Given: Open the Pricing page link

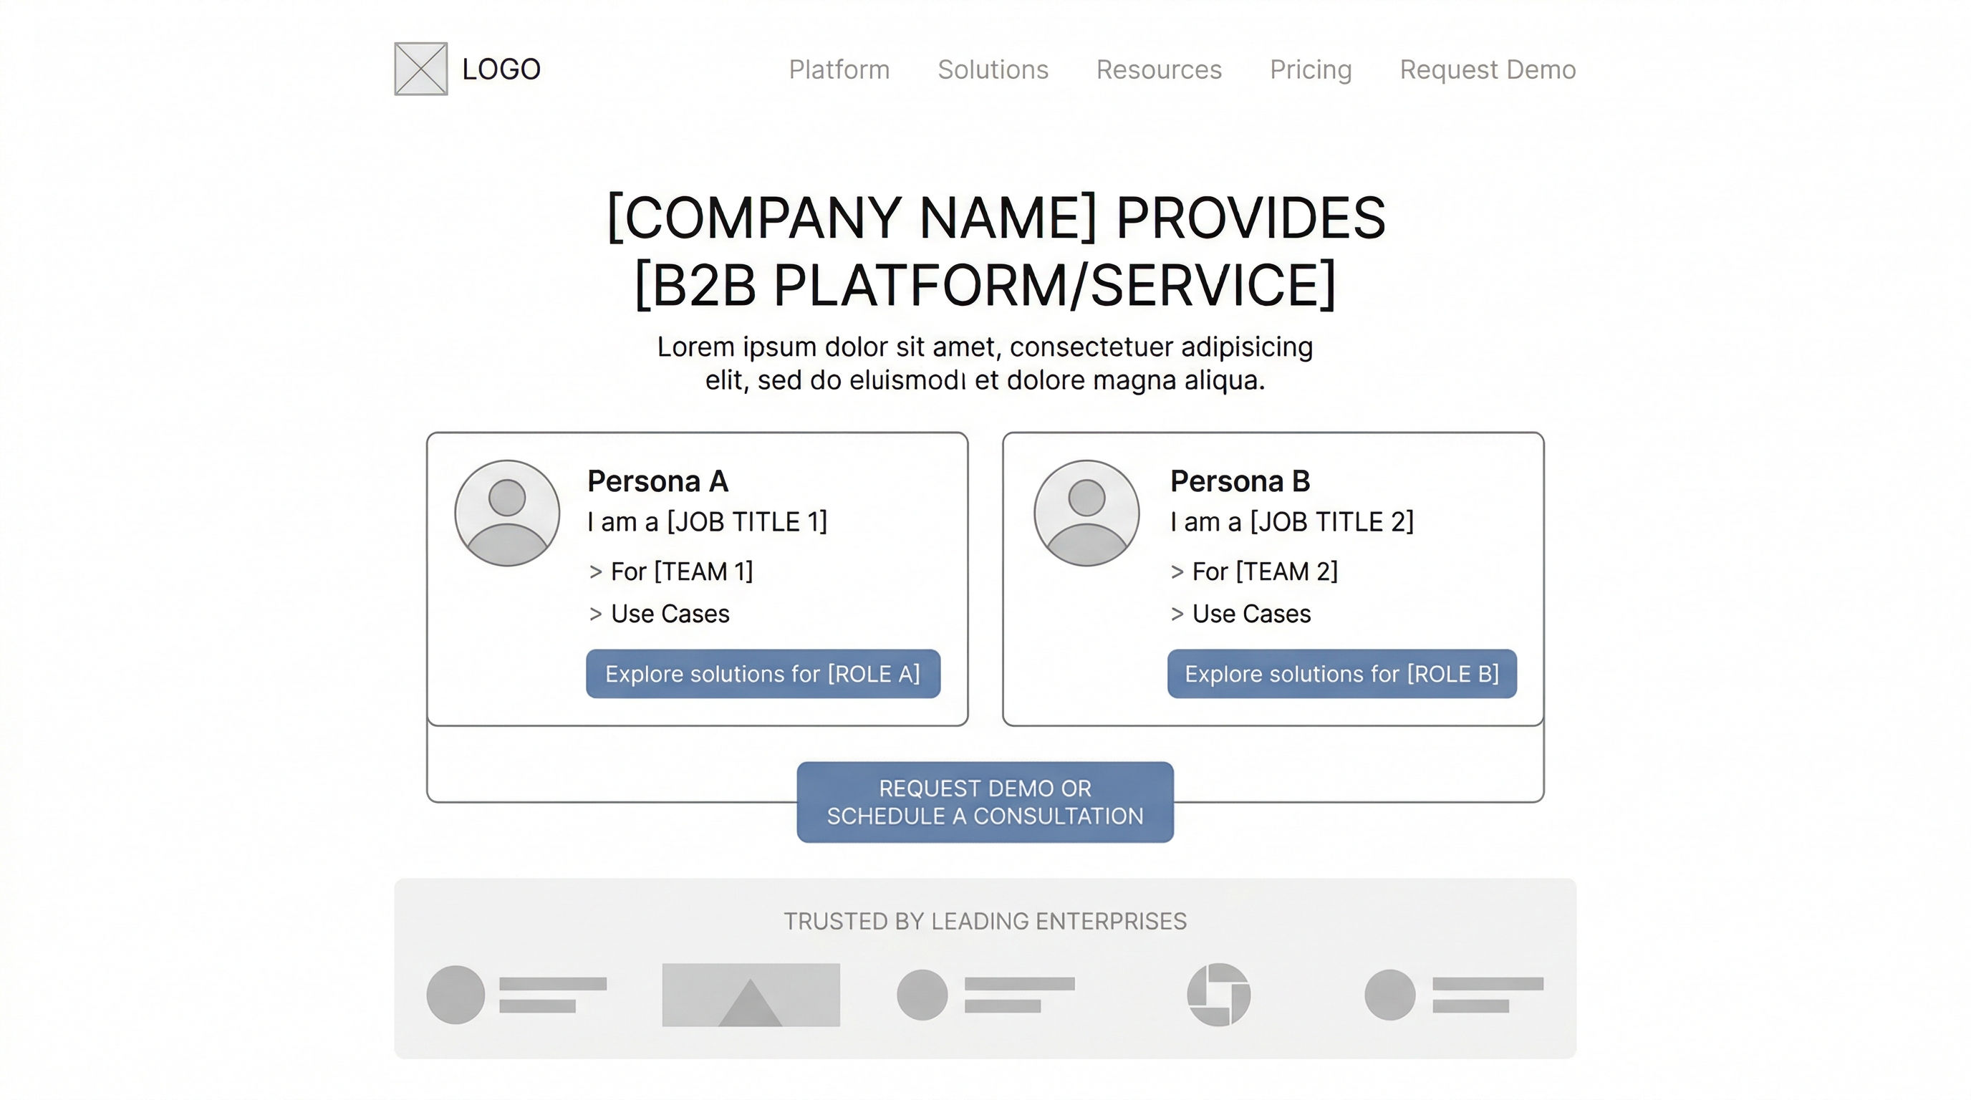Looking at the screenshot, I should 1310,69.
